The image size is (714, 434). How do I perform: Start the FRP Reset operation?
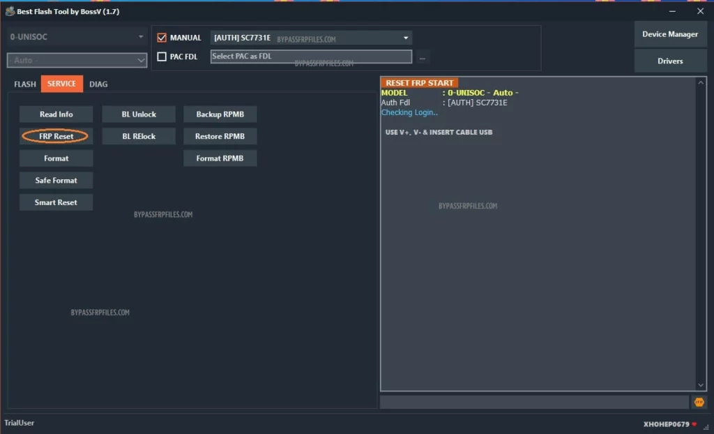(x=56, y=136)
